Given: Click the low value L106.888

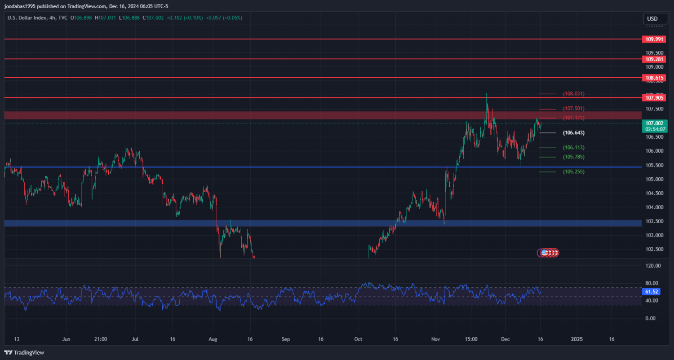Looking at the screenshot, I should coord(129,18).
